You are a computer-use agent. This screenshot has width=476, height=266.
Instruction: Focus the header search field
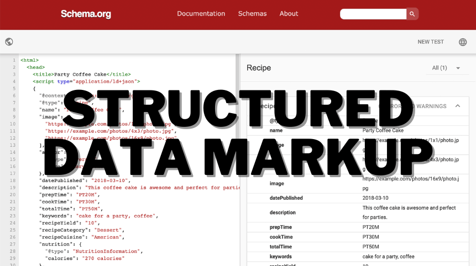[x=373, y=14]
